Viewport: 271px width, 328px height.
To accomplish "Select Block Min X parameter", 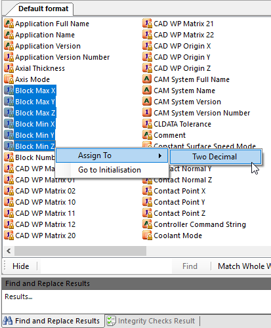I will pos(35,124).
